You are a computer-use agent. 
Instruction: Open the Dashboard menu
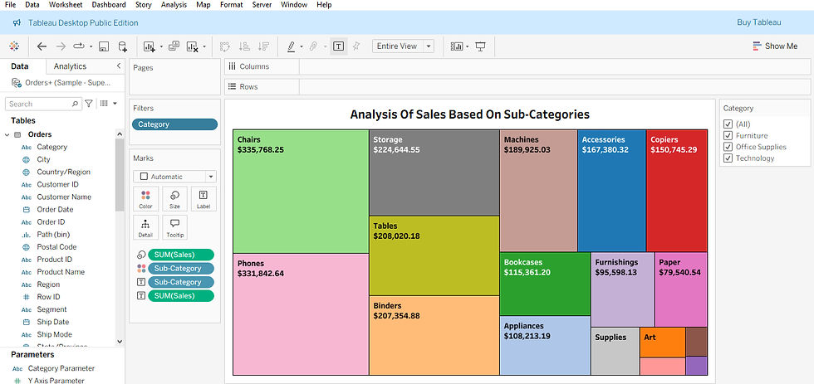click(109, 5)
